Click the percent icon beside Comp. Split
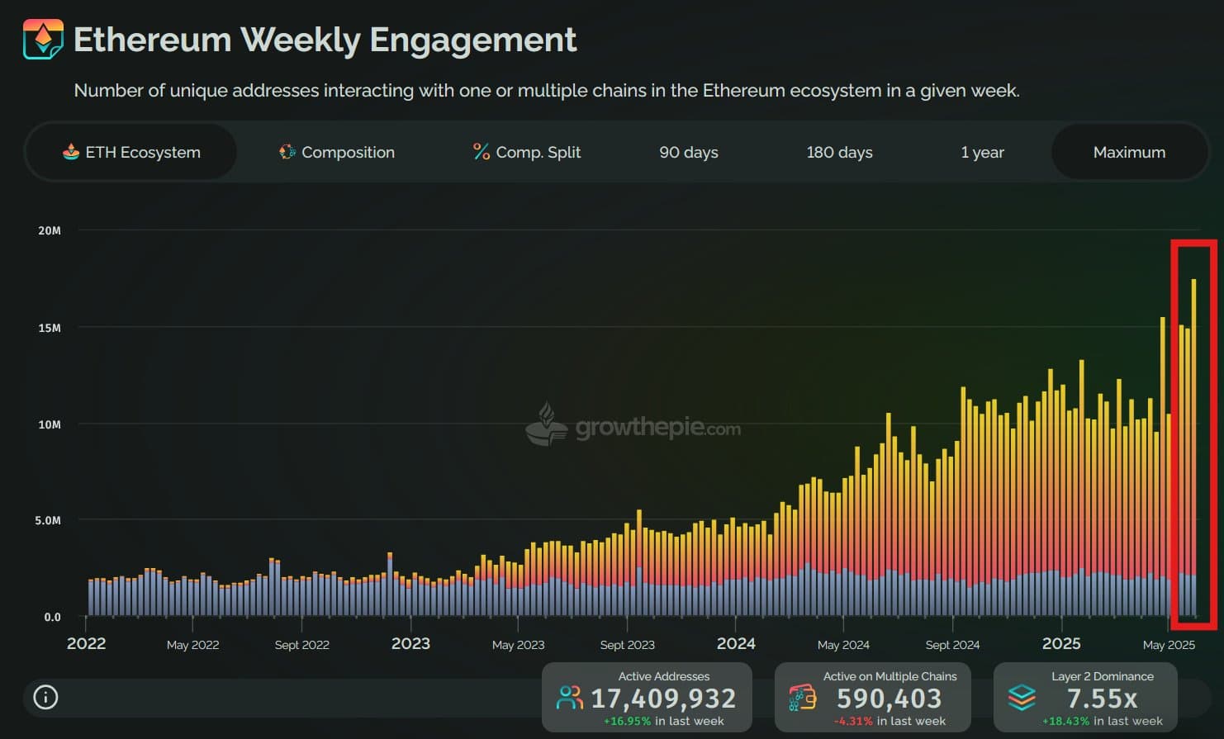This screenshot has height=739, width=1224. 481,152
